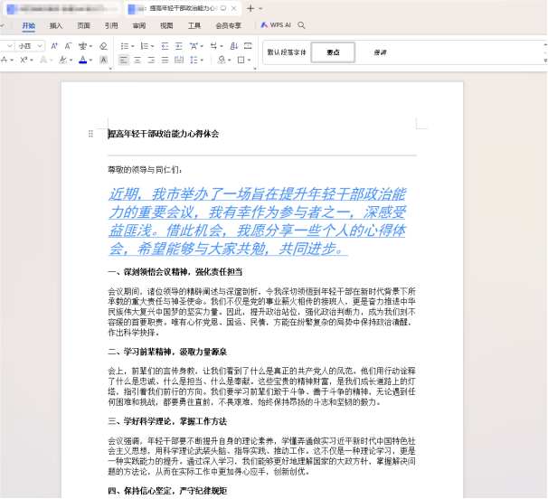Open Chinese text layout tool
Image resolution: width=548 pixels, height=499 pixels.
194,46
